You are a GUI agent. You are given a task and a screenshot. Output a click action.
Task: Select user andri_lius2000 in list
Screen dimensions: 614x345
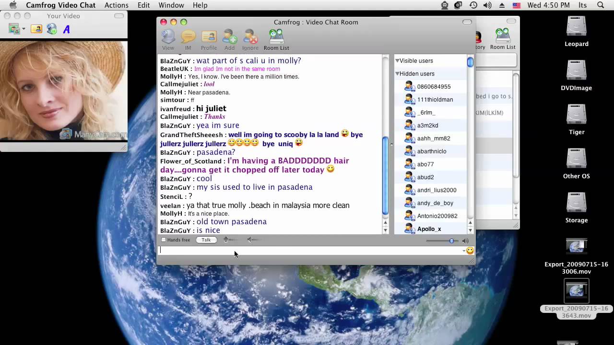tap(430, 190)
